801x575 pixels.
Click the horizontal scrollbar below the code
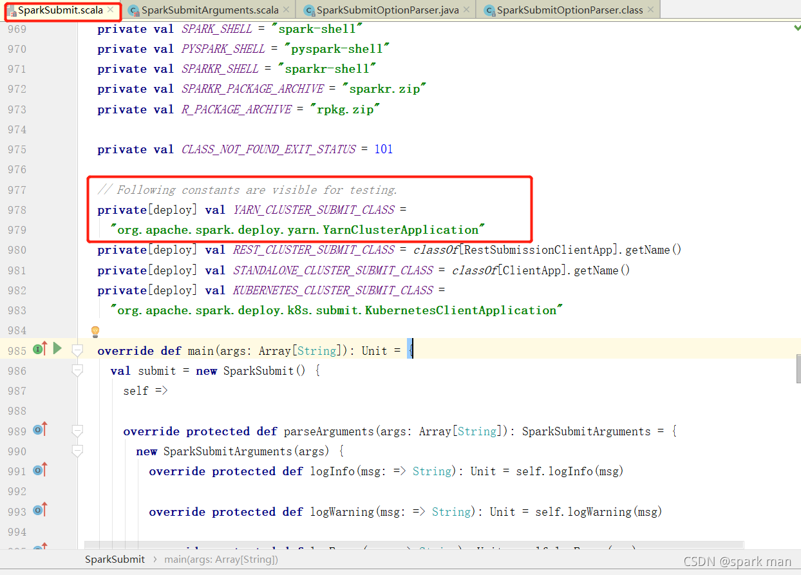pyautogui.click(x=414, y=545)
